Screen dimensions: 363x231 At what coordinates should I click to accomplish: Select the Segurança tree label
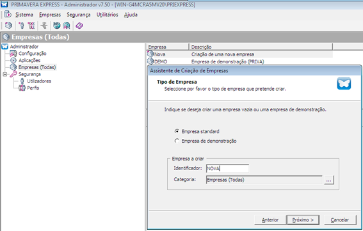tap(29, 74)
